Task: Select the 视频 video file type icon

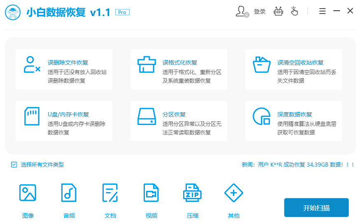Action: (x=151, y=193)
